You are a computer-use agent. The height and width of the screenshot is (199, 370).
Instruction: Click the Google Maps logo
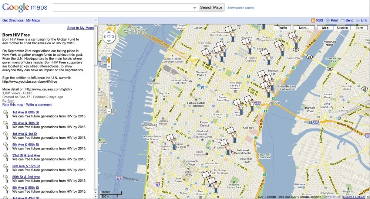(25, 7)
